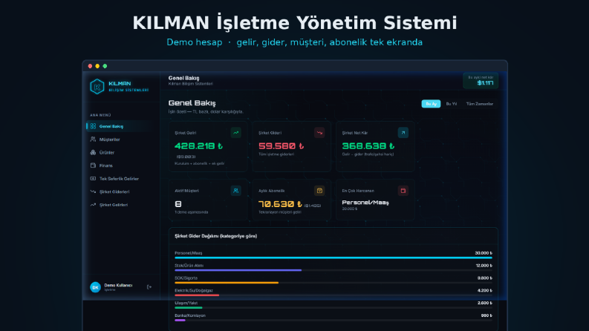Click the 9.800 ₺ amount in SGK/Sigorta row

485,278
